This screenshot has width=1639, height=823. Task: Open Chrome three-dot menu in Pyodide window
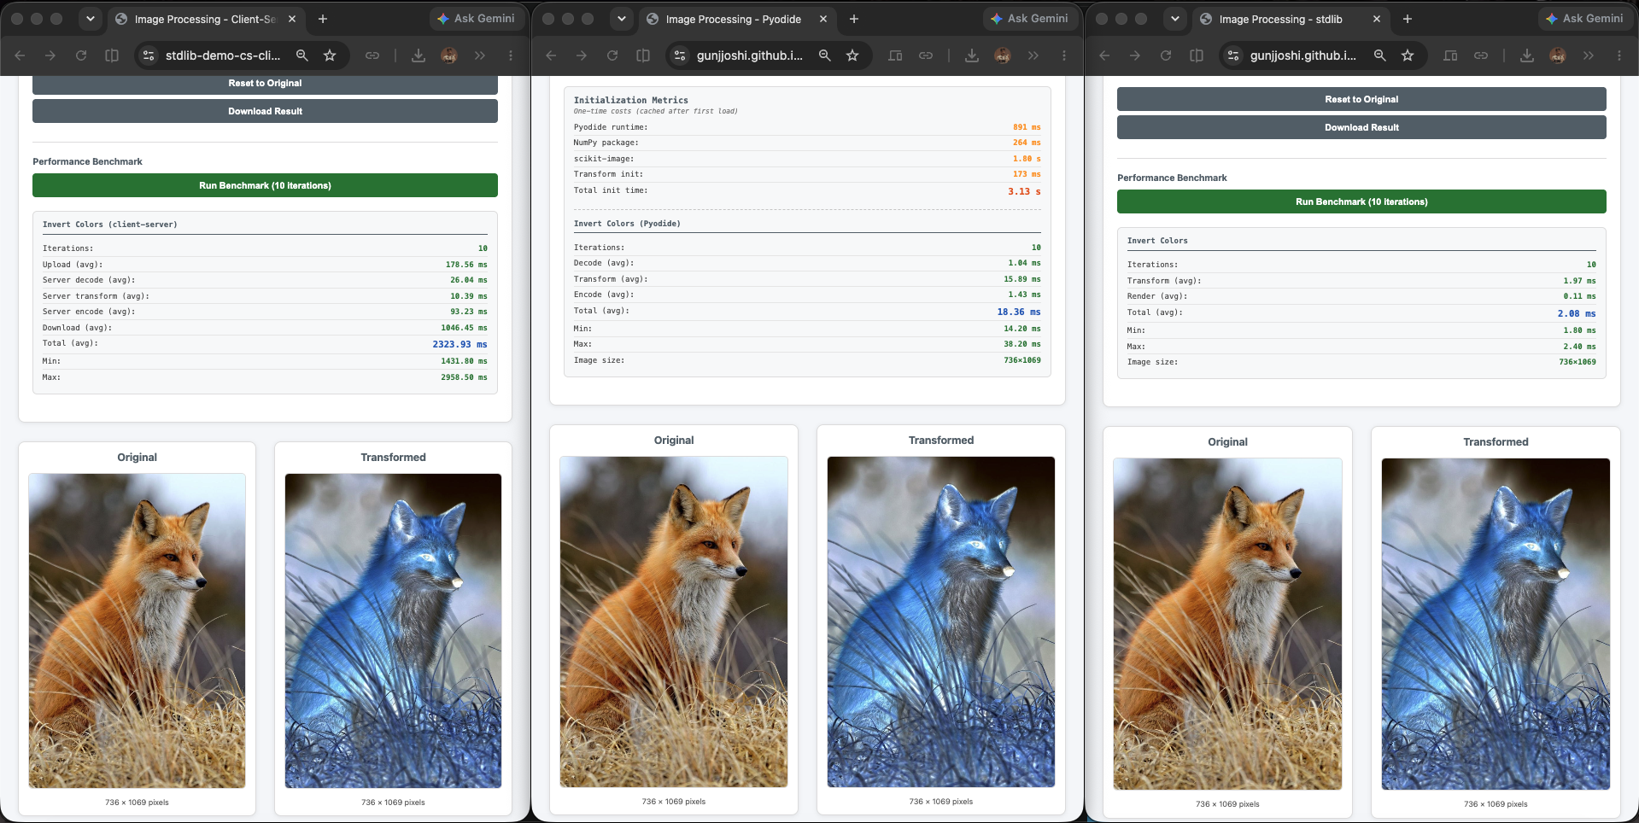click(x=1064, y=55)
